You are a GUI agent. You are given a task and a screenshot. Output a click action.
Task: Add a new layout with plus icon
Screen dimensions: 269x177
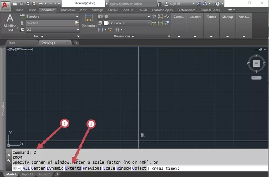(57, 174)
